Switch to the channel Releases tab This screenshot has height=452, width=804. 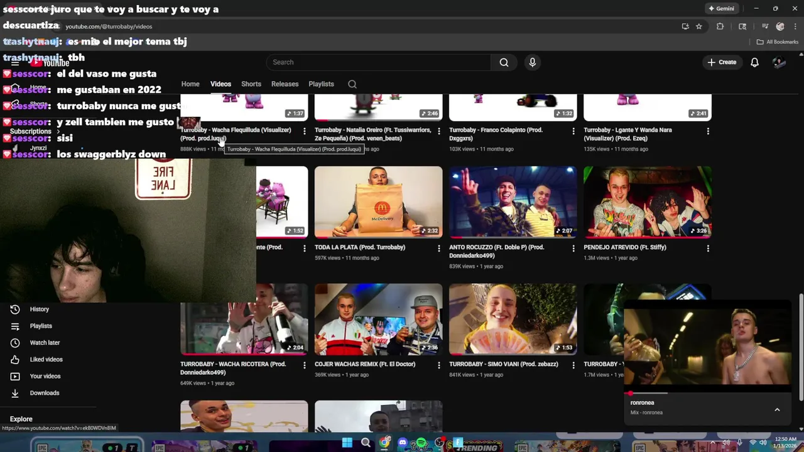pos(285,84)
